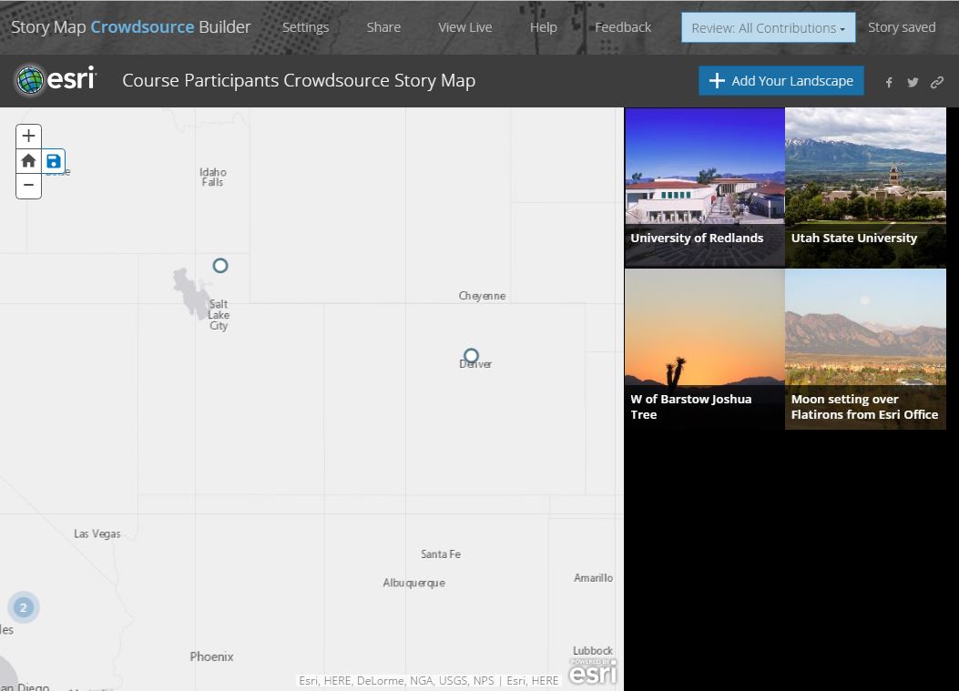Click Cheyenne label on map
The width and height of the screenshot is (959, 691).
pyautogui.click(x=482, y=296)
